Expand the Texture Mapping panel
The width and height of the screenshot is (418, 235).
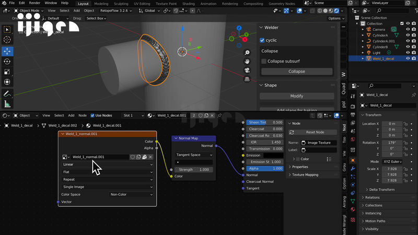click(x=305, y=175)
